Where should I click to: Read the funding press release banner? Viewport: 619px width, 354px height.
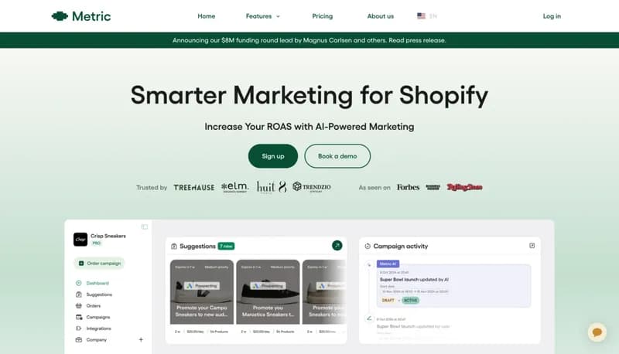[309, 40]
